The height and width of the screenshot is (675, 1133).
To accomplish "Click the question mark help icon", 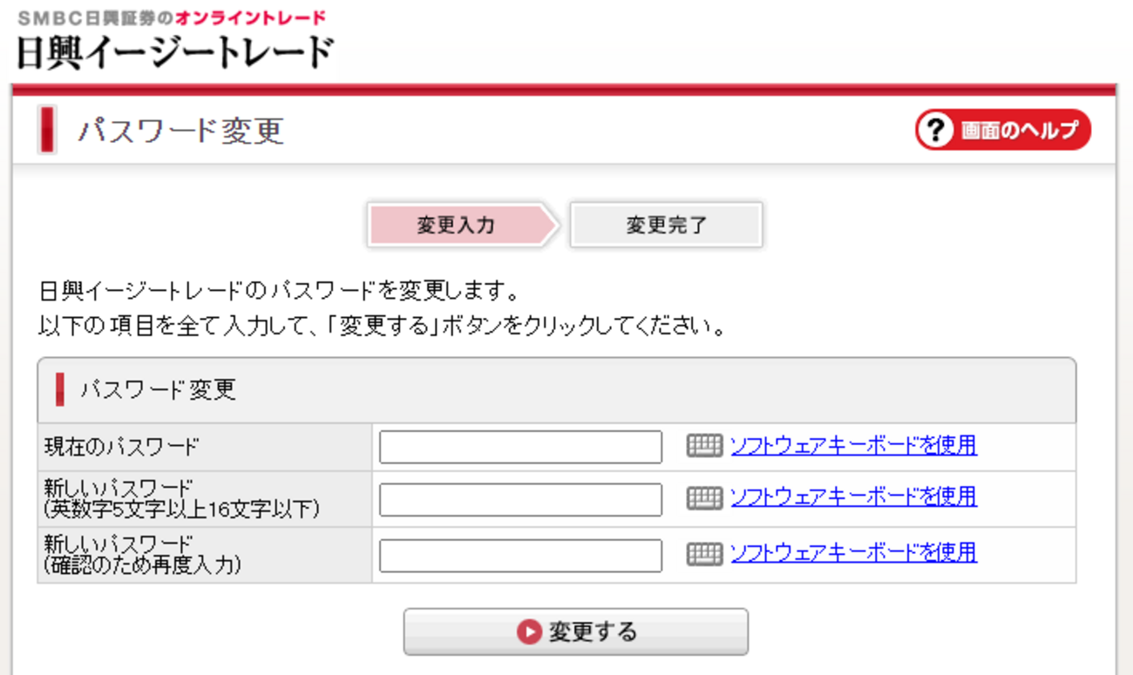I will 935,130.
